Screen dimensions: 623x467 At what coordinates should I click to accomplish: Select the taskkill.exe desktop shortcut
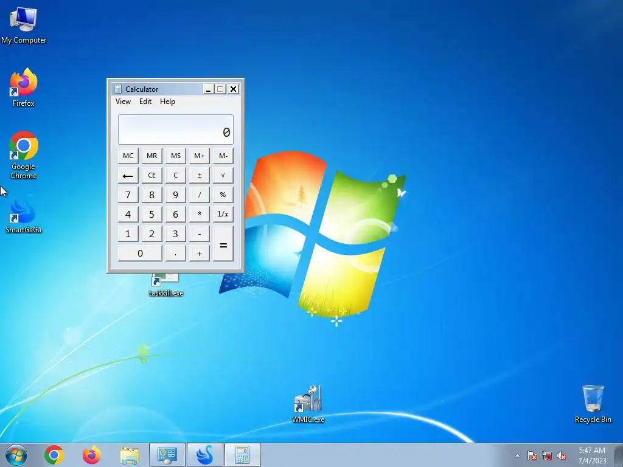click(x=165, y=286)
